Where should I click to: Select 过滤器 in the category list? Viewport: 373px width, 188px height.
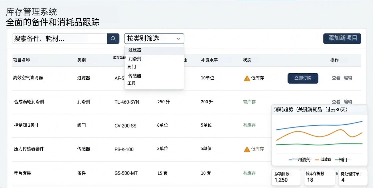point(154,50)
